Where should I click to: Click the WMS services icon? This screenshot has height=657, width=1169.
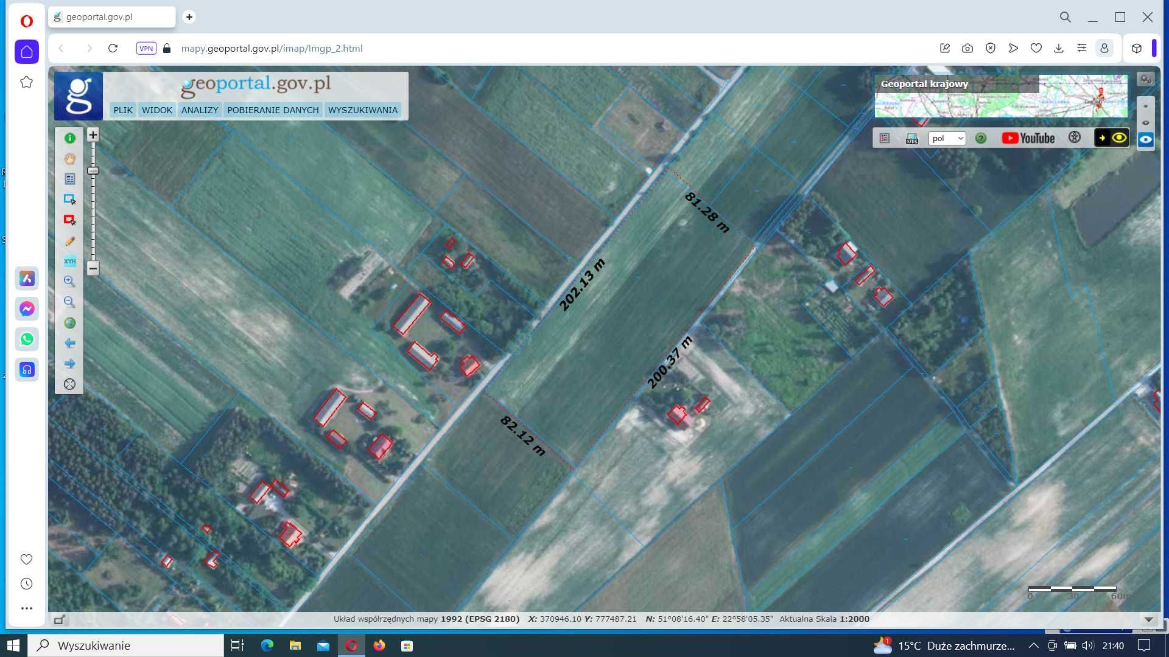[x=911, y=139]
